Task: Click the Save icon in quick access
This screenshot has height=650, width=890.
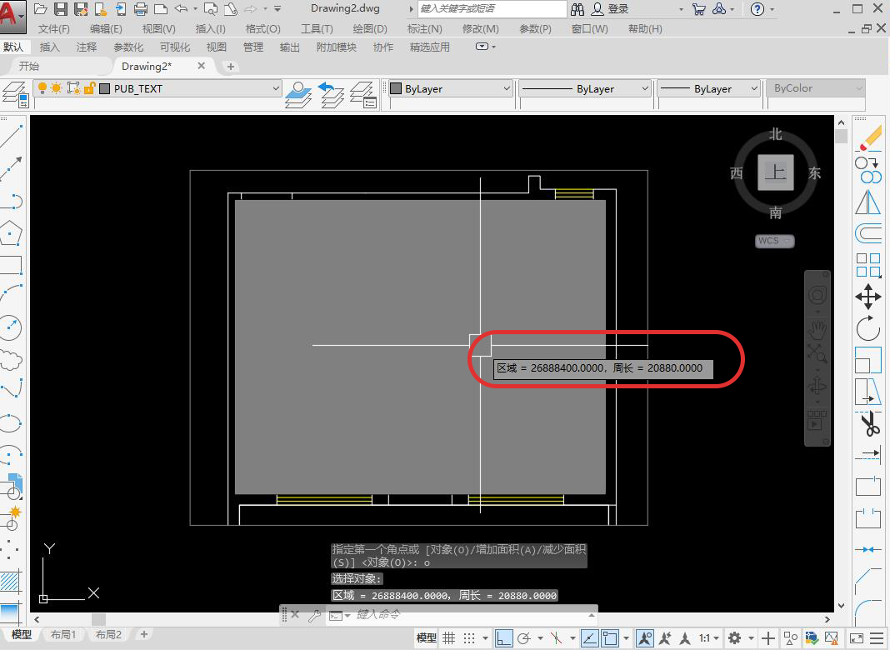Action: (61, 9)
